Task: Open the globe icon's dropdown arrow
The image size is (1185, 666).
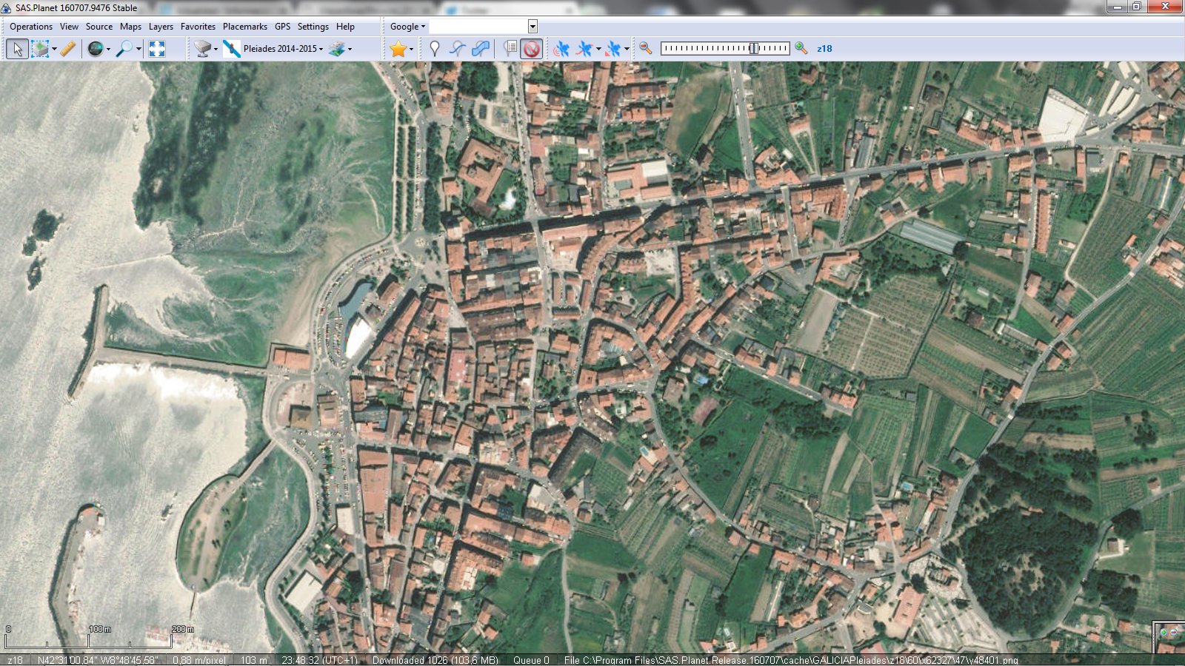Action: pyautogui.click(x=108, y=49)
